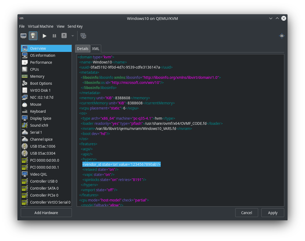Switch to the XML tab
This screenshot has height=241, width=305.
96,49
